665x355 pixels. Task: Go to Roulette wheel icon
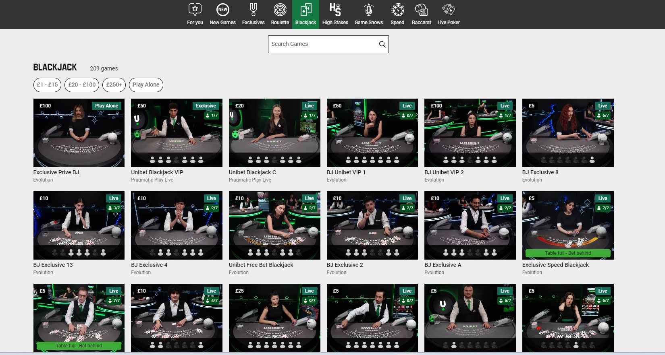point(280,10)
